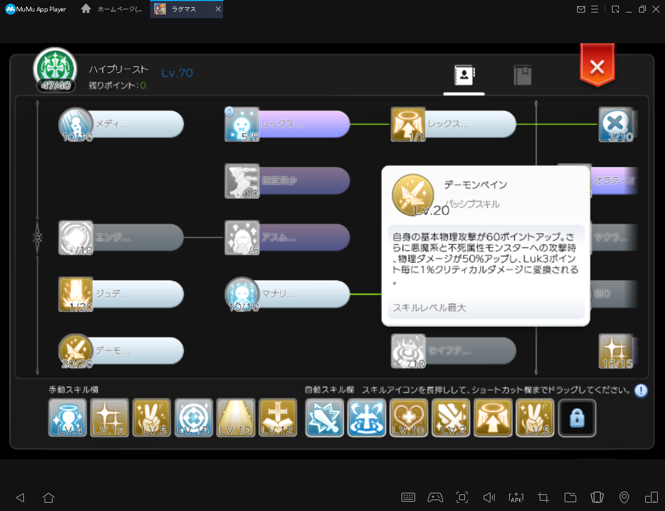Click the LV.5 hand auto skill slot
The image size is (665, 511).
click(x=535, y=418)
